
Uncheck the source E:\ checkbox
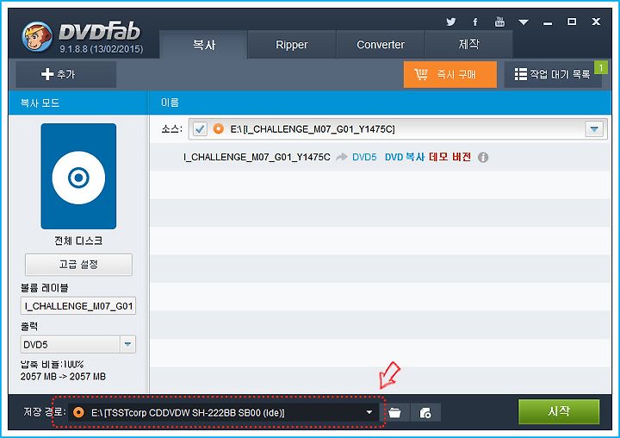pyautogui.click(x=200, y=129)
